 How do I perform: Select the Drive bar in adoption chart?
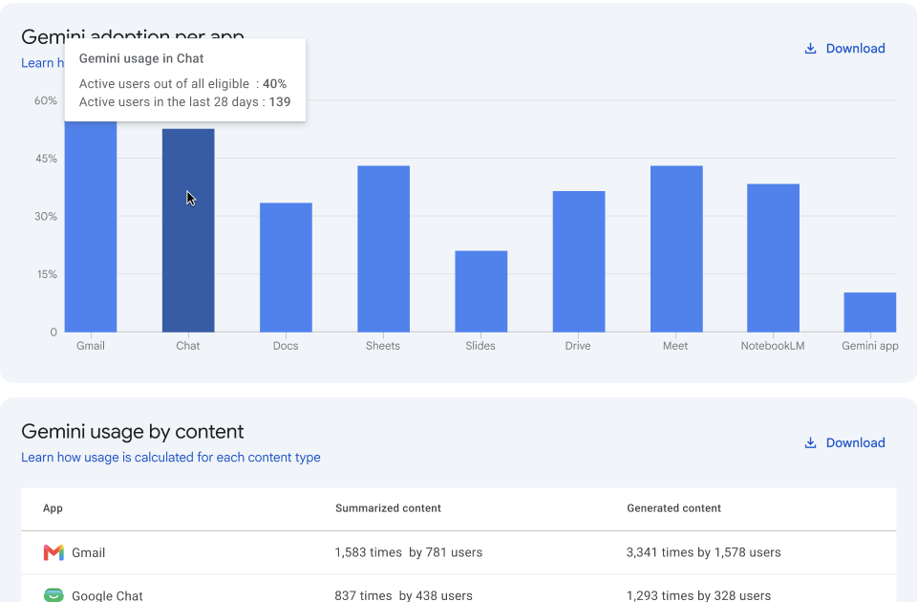579,262
